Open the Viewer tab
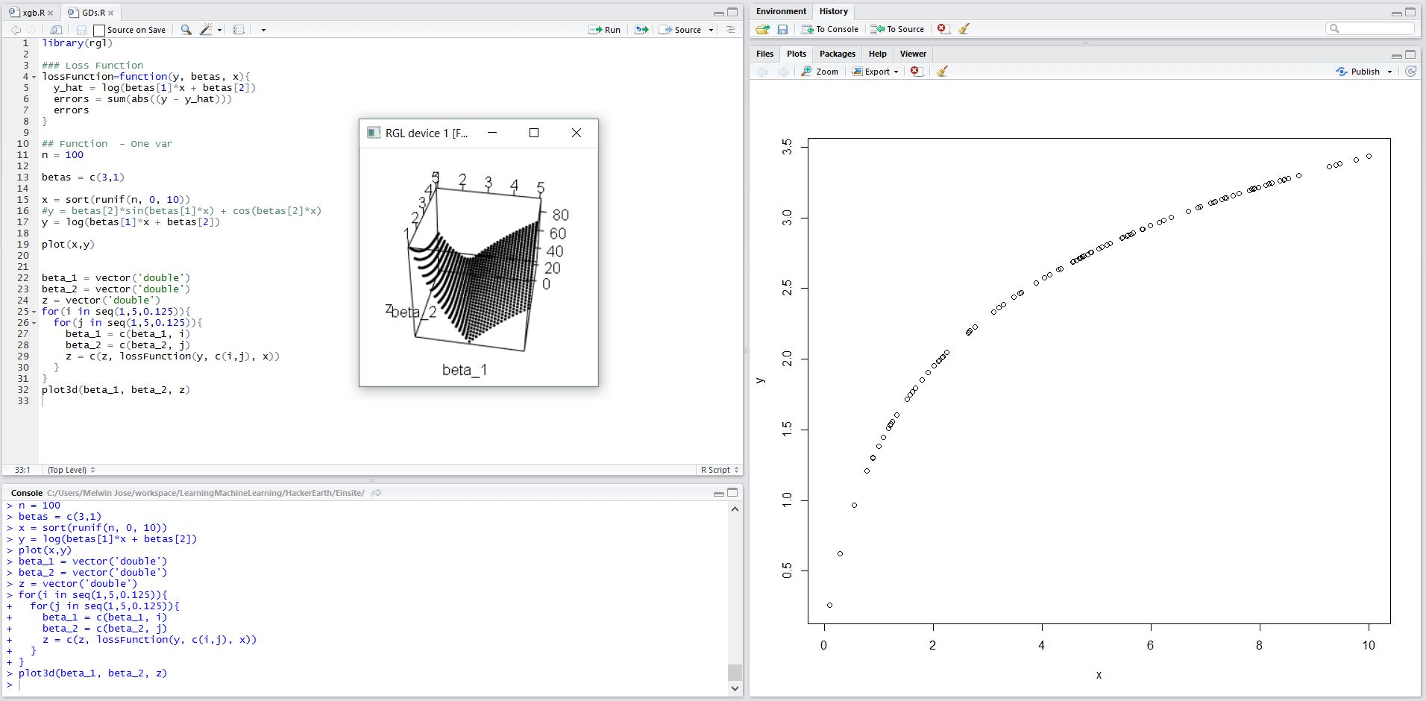1426x701 pixels. pos(913,54)
